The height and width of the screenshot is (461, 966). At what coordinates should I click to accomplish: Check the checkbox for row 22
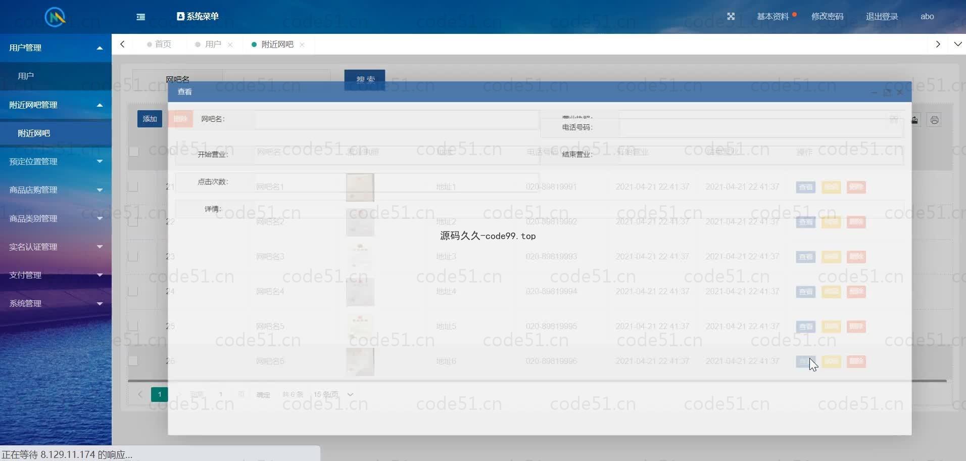(x=133, y=221)
